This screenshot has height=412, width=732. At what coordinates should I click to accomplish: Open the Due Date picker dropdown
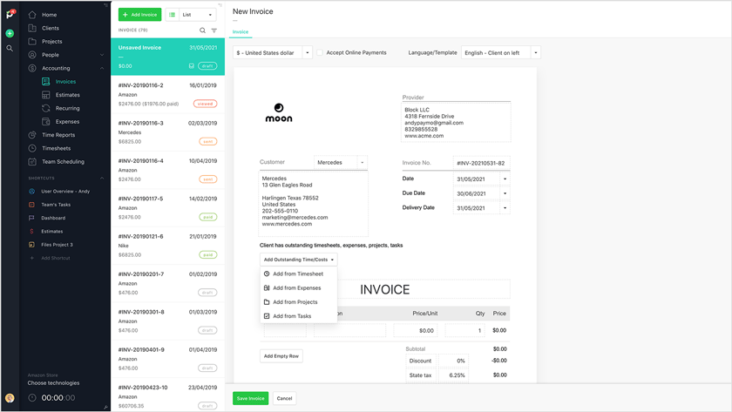point(505,193)
